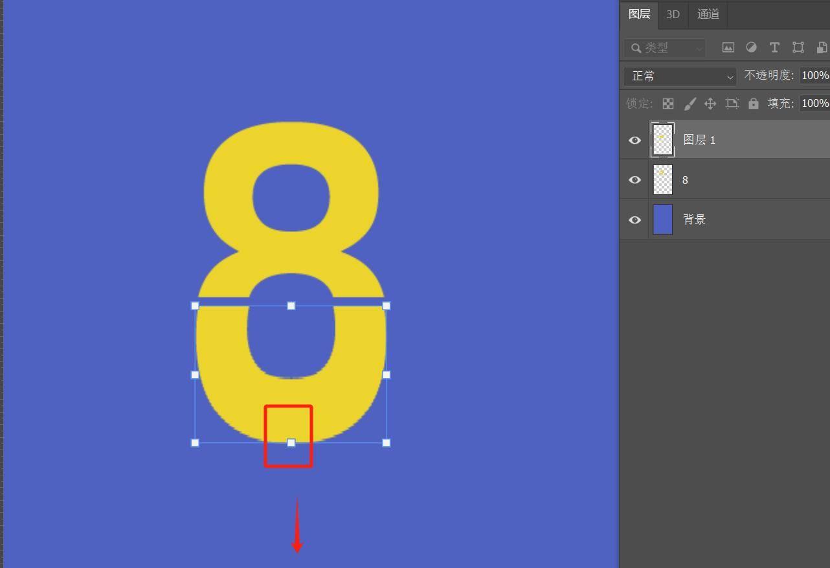Click the 不透明度 opacity value field

(814, 76)
